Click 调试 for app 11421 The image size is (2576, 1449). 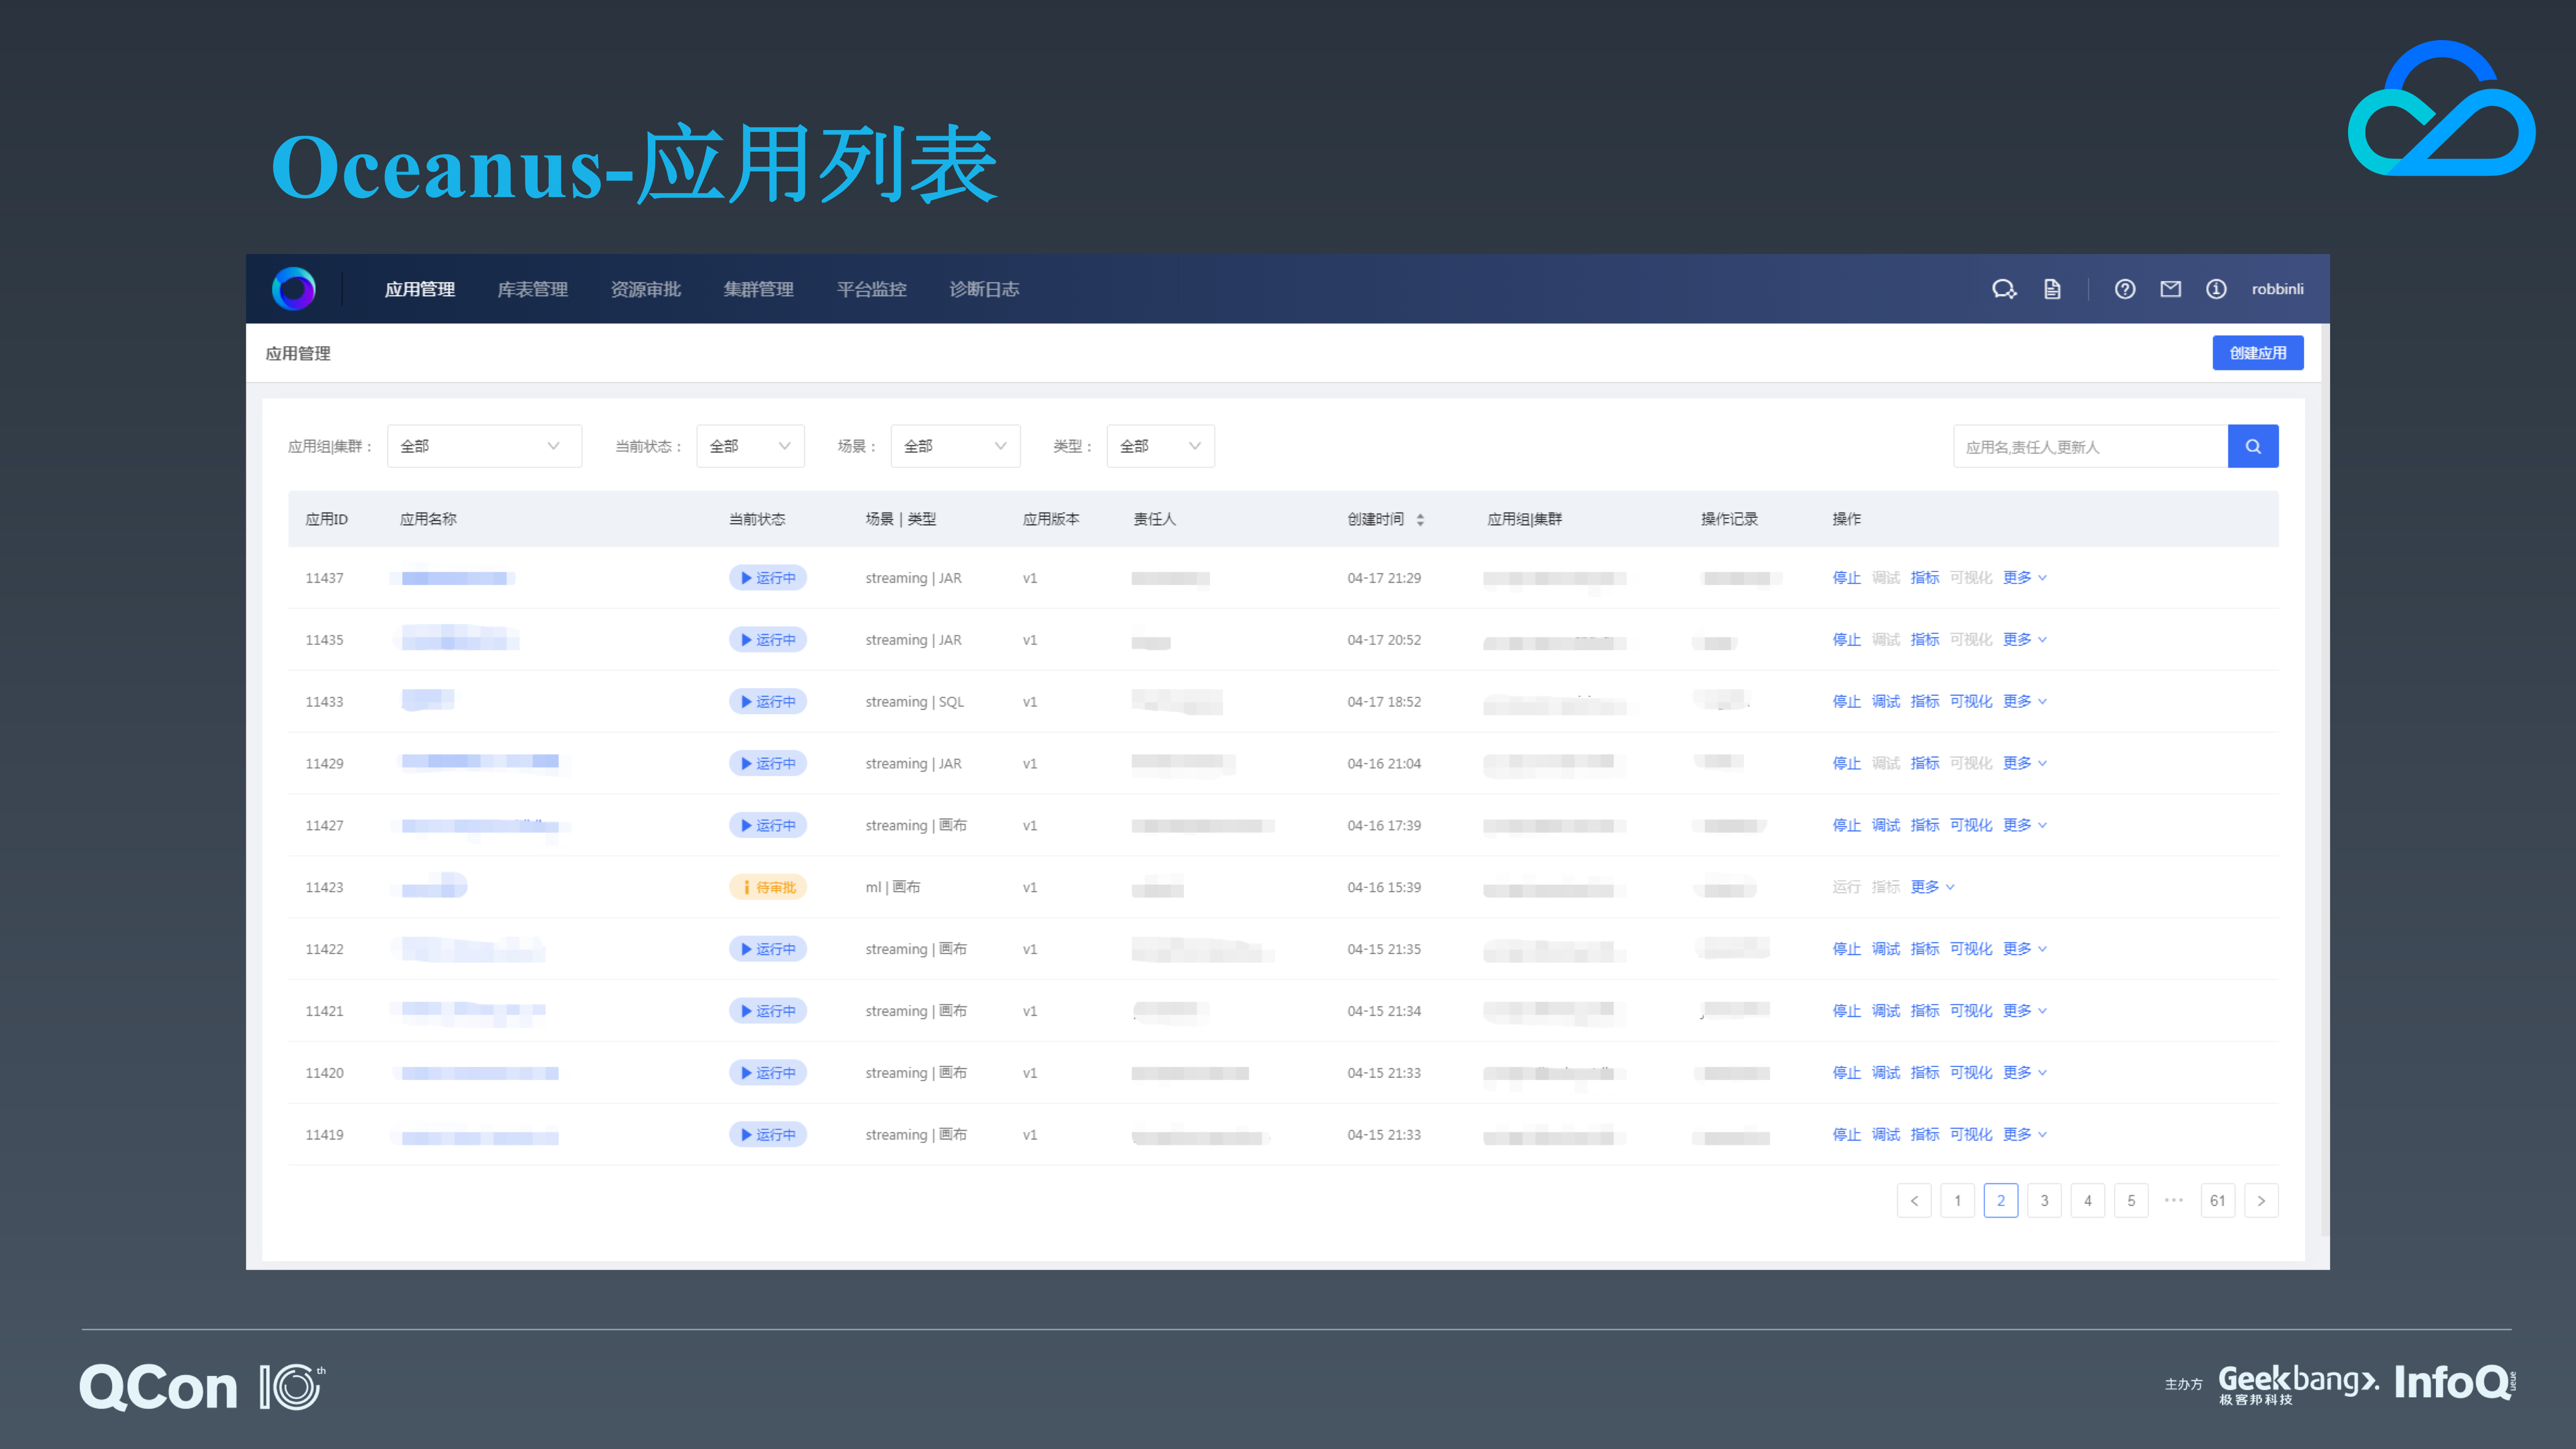point(1886,1011)
